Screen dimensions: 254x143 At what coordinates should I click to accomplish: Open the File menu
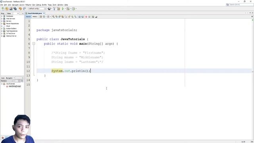pyautogui.click(x=2, y=5)
